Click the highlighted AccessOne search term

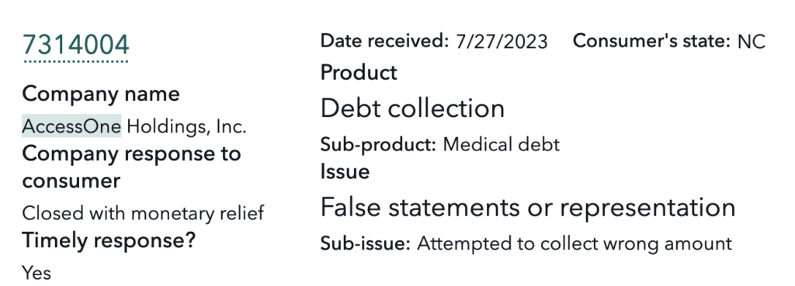[x=71, y=126]
